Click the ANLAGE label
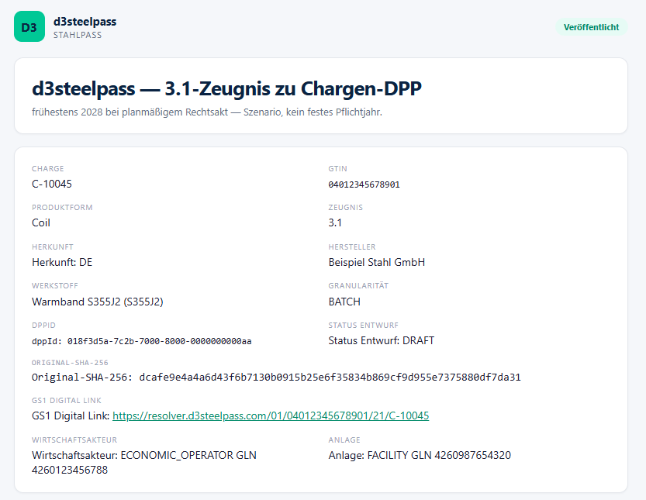The width and height of the screenshot is (646, 500). (x=344, y=440)
